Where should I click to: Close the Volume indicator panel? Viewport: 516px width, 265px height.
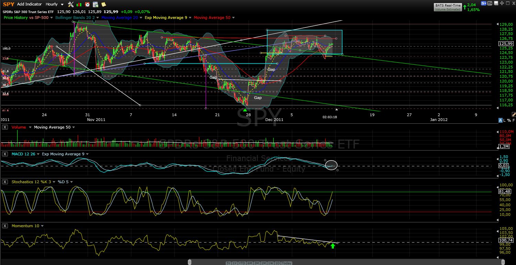[x=5, y=127]
